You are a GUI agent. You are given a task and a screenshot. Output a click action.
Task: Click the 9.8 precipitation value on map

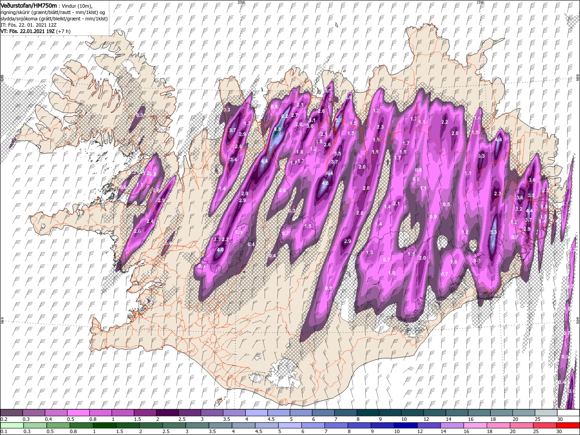[x=278, y=130]
